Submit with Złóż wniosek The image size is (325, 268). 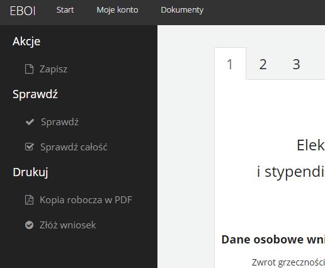(68, 225)
